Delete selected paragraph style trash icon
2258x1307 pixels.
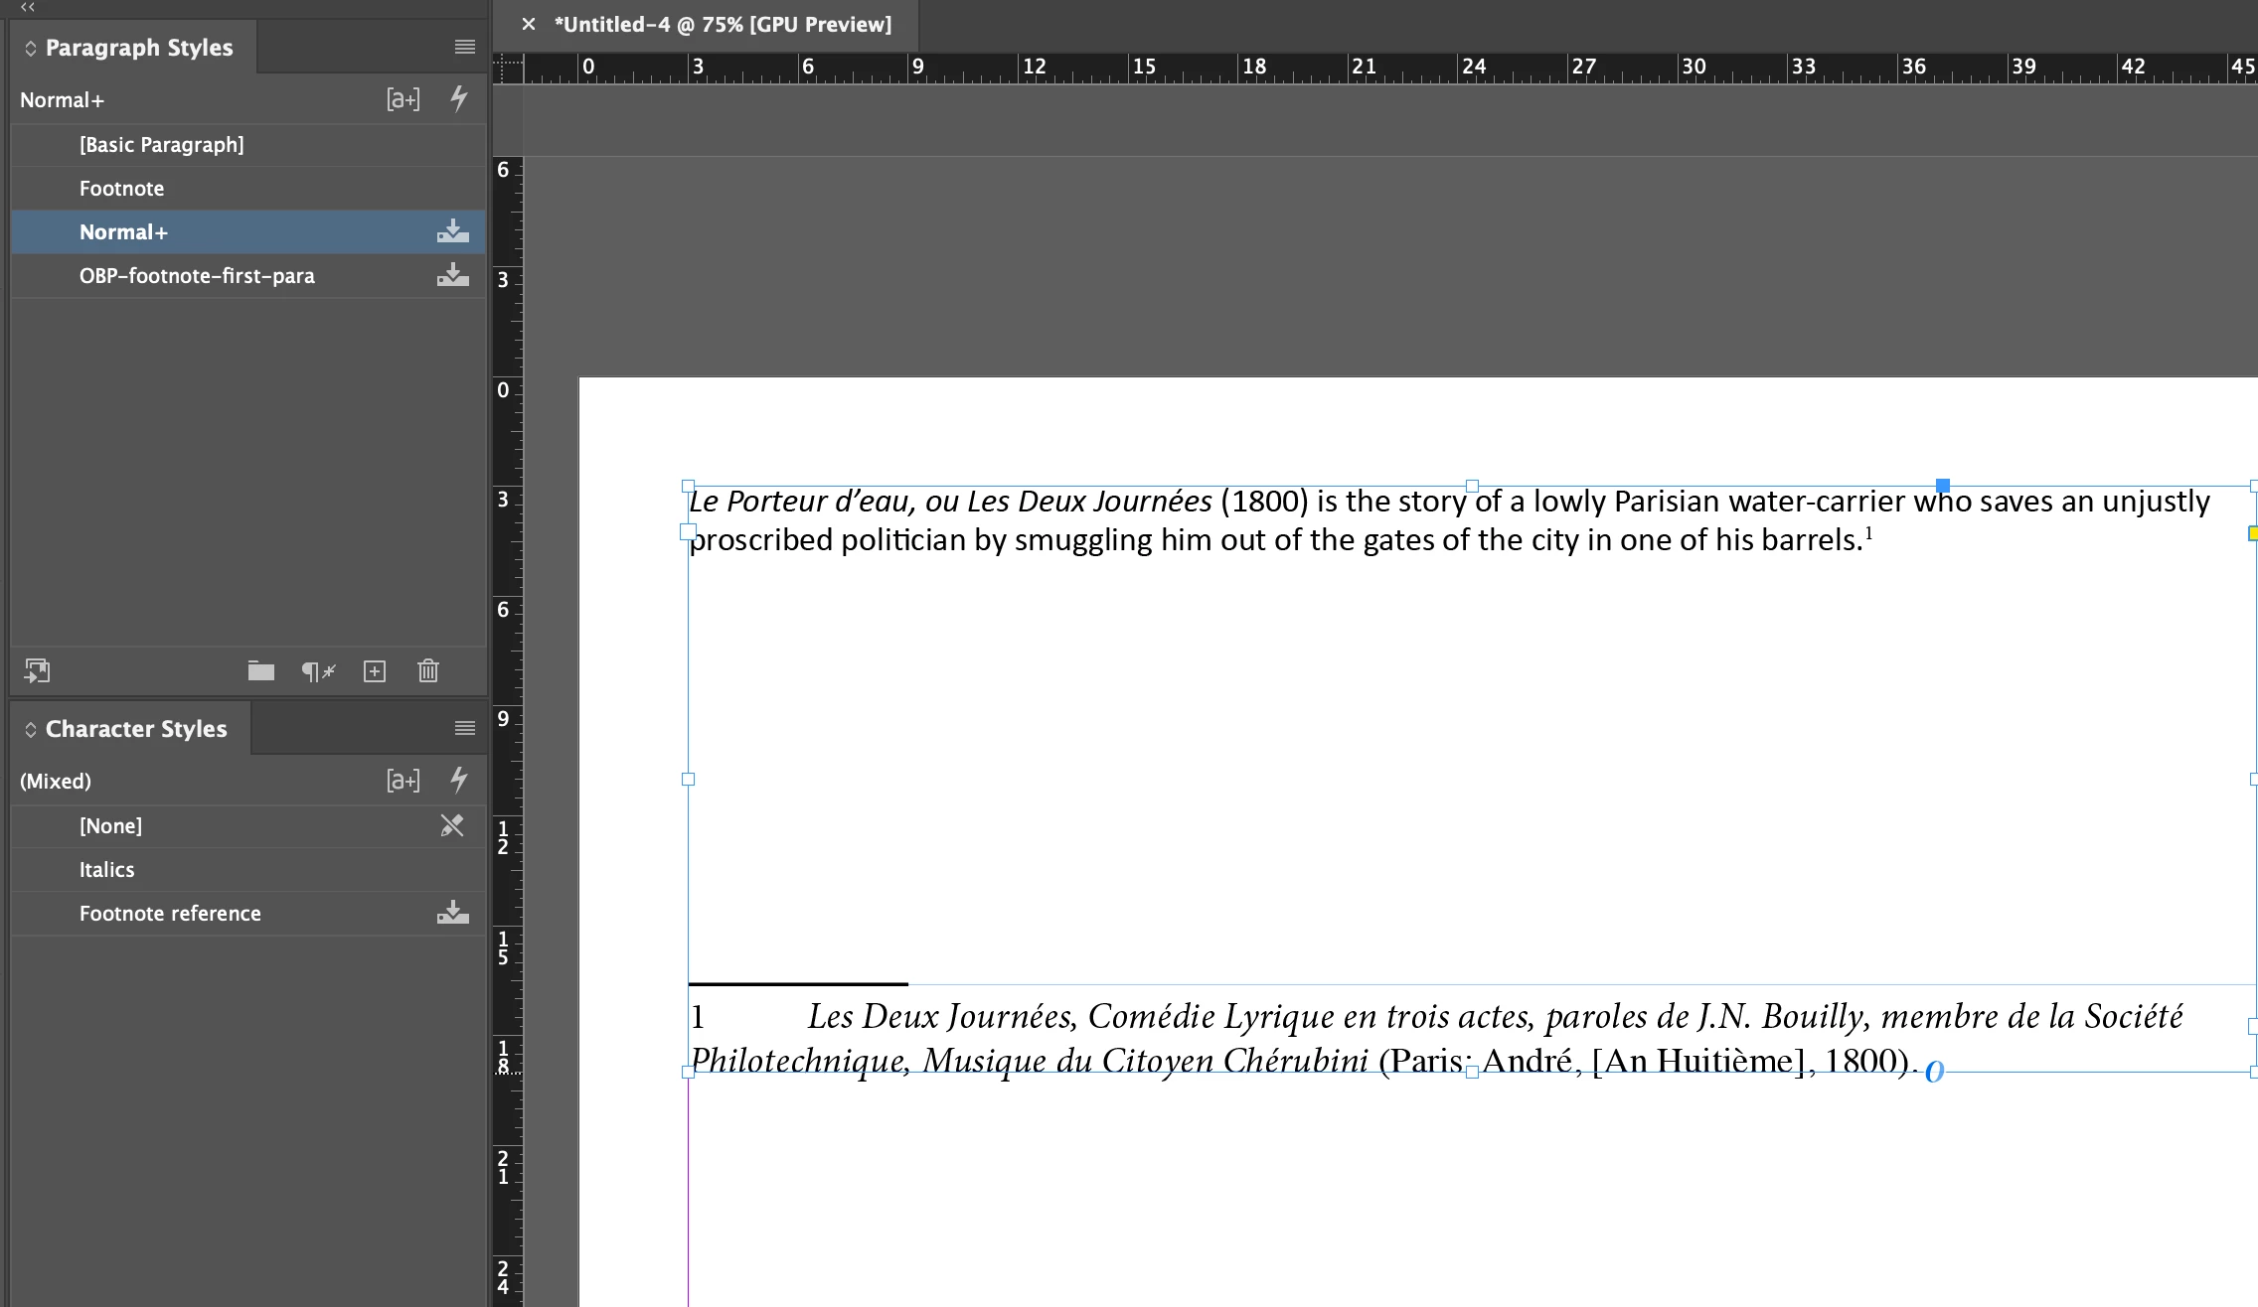428,671
